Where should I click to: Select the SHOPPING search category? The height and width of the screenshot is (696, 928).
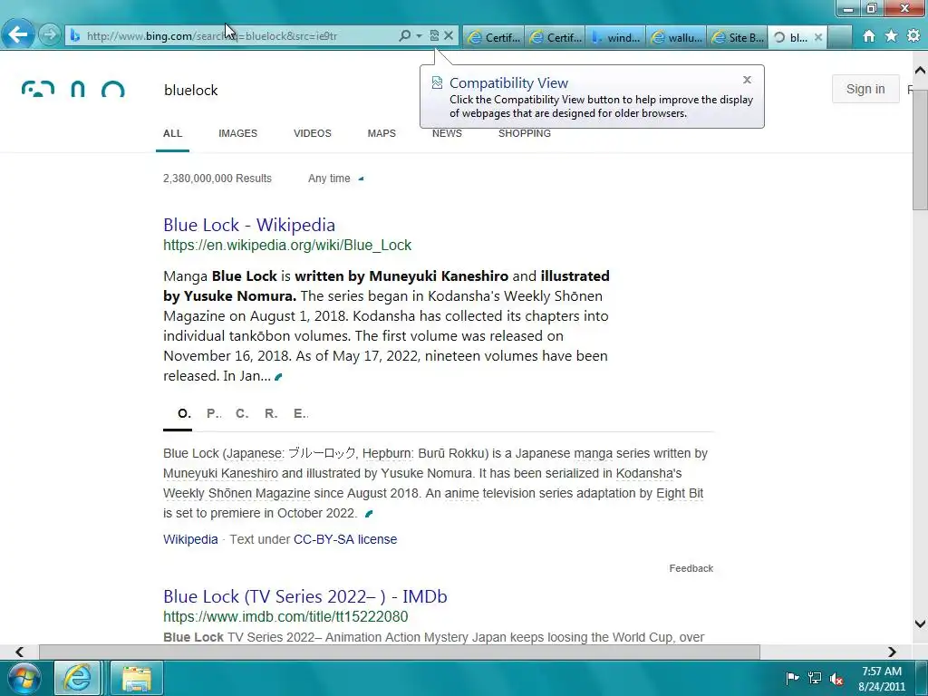[x=525, y=133]
